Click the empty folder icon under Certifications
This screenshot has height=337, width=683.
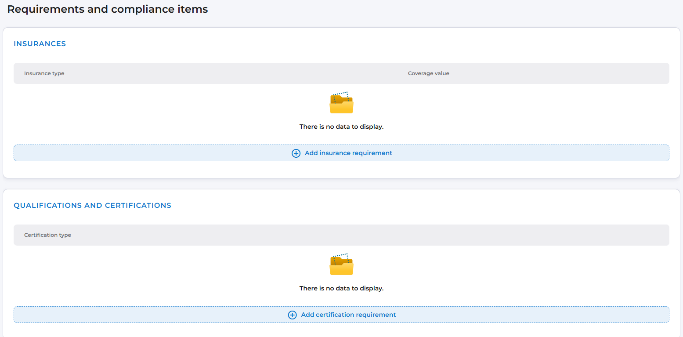click(341, 265)
